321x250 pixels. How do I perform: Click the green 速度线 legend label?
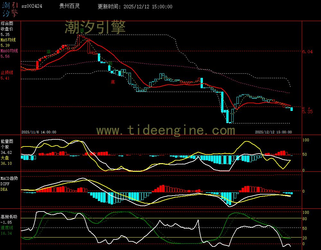[x=7, y=228]
